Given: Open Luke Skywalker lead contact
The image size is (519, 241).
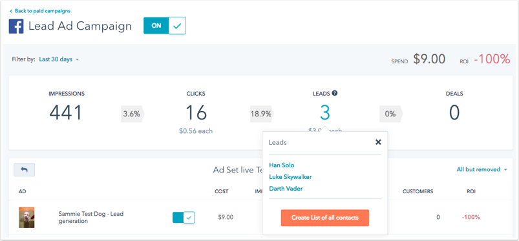Looking at the screenshot, I should 290,177.
